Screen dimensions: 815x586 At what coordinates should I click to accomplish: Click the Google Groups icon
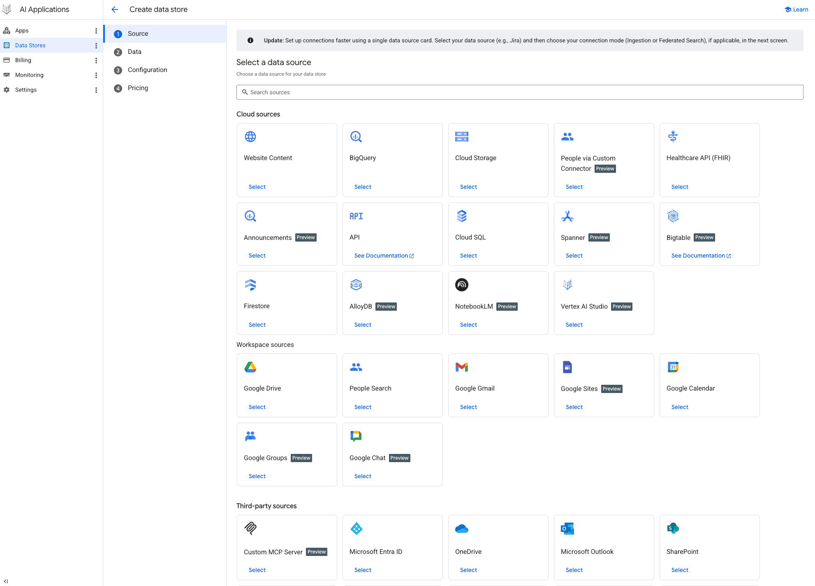point(250,436)
